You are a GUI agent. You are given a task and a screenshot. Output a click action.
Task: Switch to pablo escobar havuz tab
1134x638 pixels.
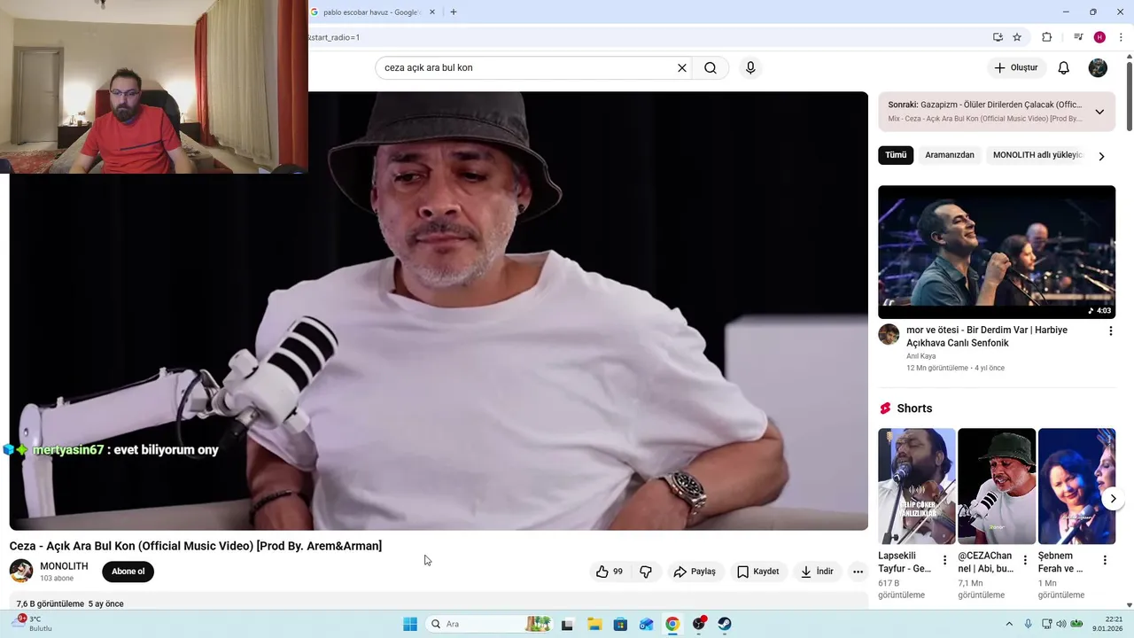pyautogui.click(x=371, y=12)
